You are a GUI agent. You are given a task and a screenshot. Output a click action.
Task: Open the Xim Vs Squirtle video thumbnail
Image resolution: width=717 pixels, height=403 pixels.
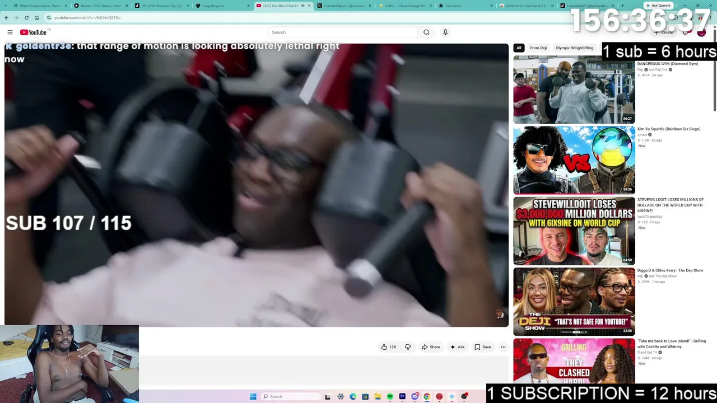574,160
